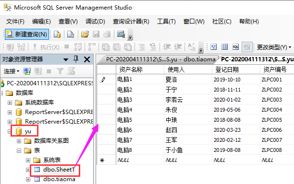
Task: Show the SQL pane icon
Action: pyautogui.click(x=235, y=47)
